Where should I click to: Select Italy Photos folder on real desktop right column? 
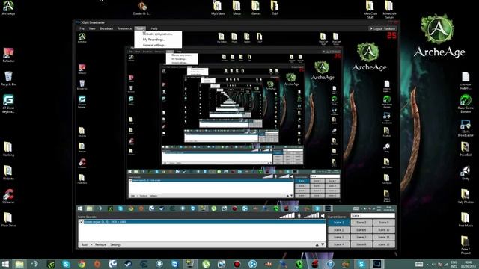tap(466, 197)
